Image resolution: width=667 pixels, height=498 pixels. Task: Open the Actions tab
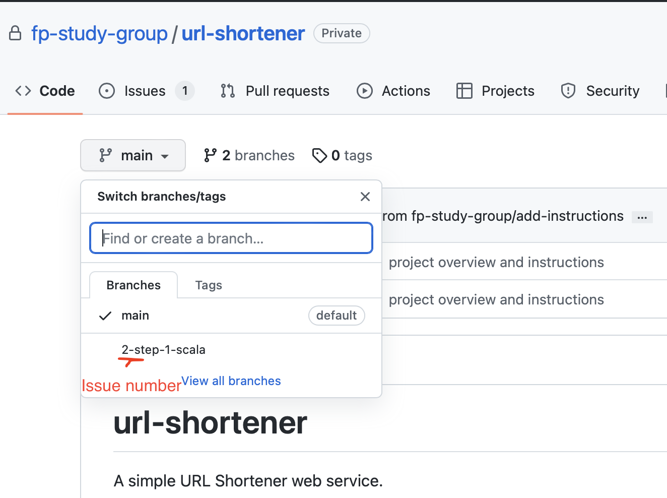[x=393, y=91]
